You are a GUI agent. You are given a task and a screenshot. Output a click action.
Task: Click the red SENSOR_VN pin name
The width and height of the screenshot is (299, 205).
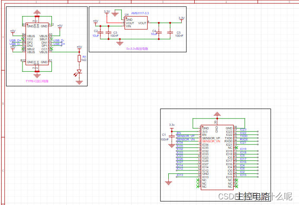click(x=211, y=141)
